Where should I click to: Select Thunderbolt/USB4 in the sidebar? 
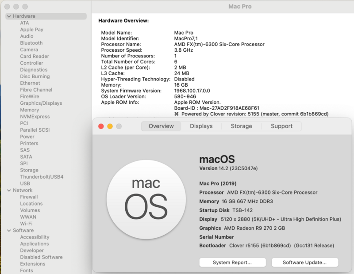(x=42, y=177)
